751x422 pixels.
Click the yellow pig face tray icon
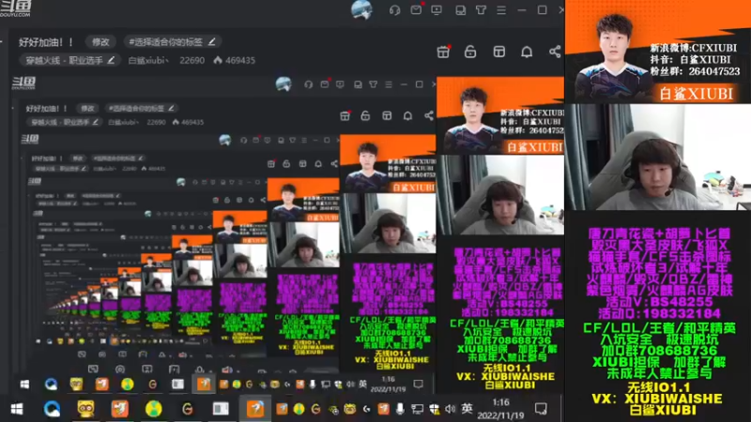[x=350, y=409]
